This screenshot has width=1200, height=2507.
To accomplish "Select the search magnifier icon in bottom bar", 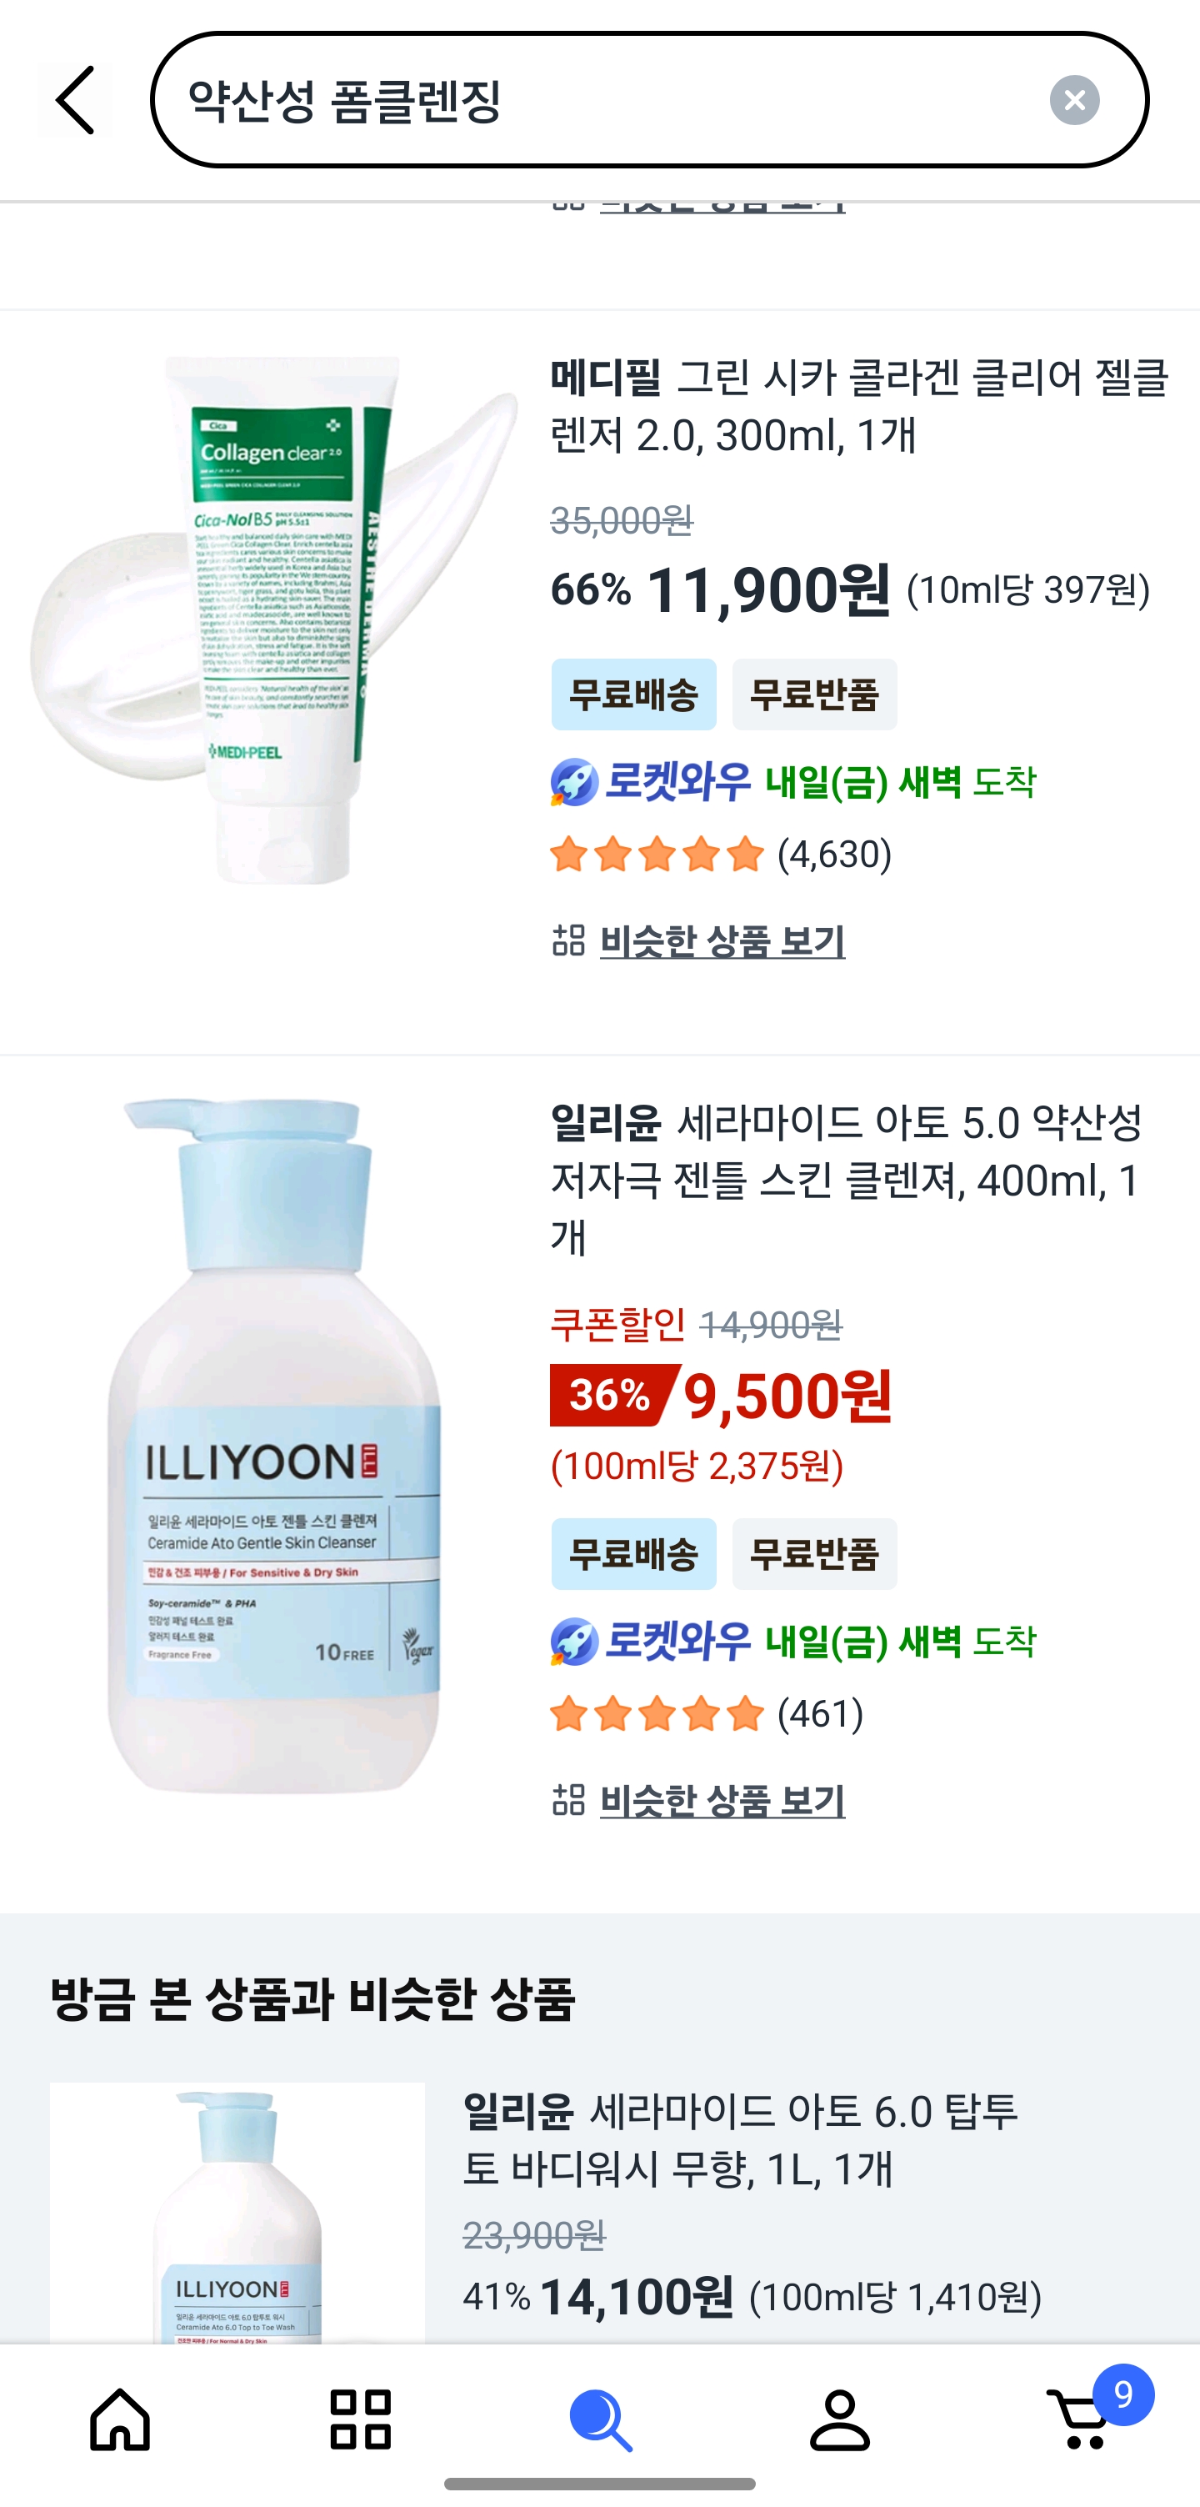I will 600,2419.
